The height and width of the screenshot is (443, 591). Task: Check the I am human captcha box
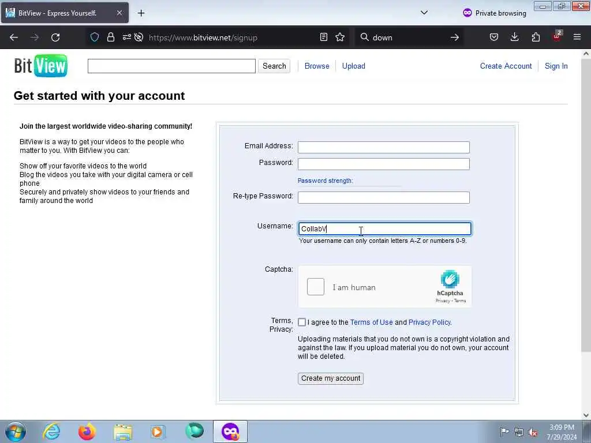click(316, 287)
